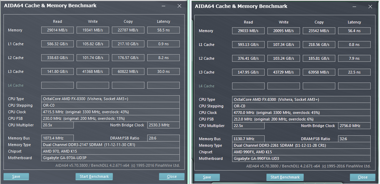This screenshot has height=184, width=380.
Task: Click CPU Clock field showing 4770.0 MHz
Action: pyautogui.click(x=301, y=113)
